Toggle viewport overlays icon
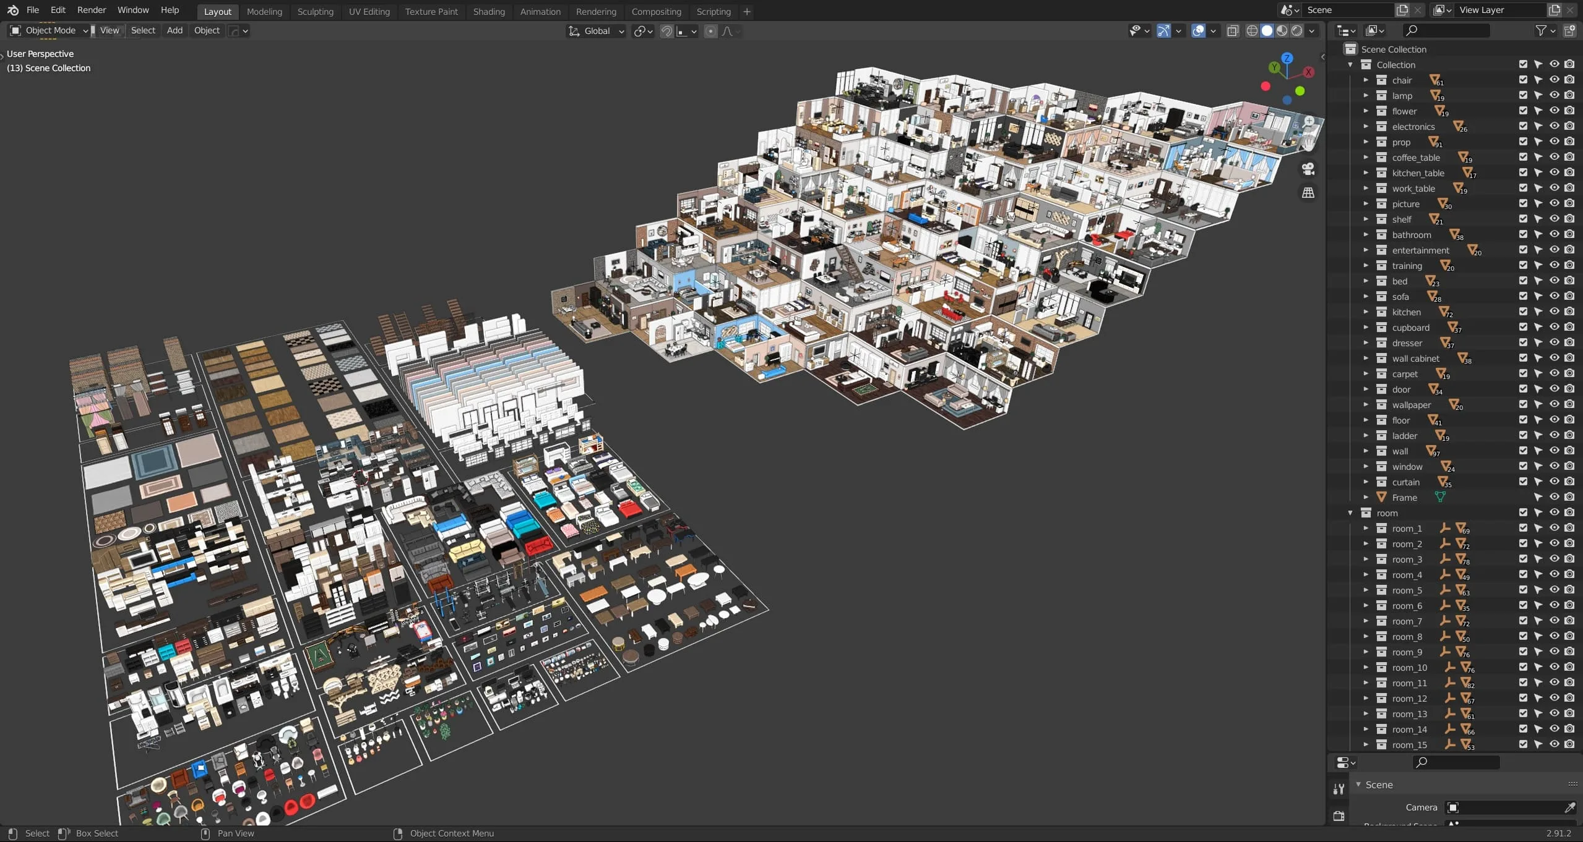1583x842 pixels. pos(1199,31)
